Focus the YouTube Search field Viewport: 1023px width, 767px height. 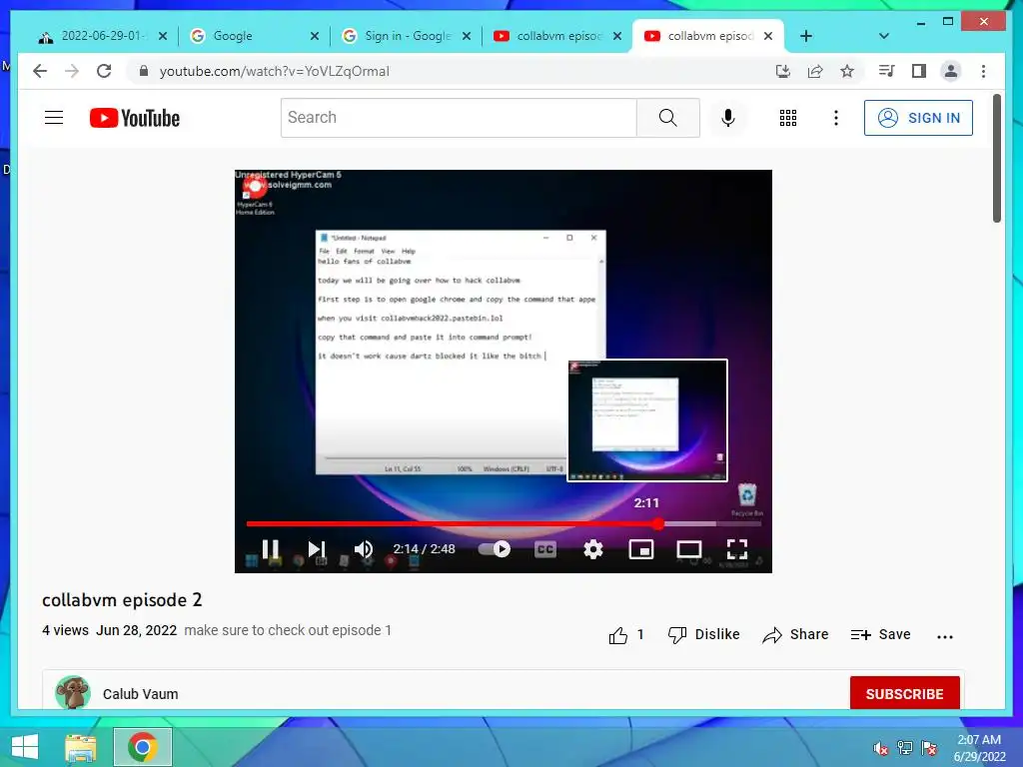(459, 118)
